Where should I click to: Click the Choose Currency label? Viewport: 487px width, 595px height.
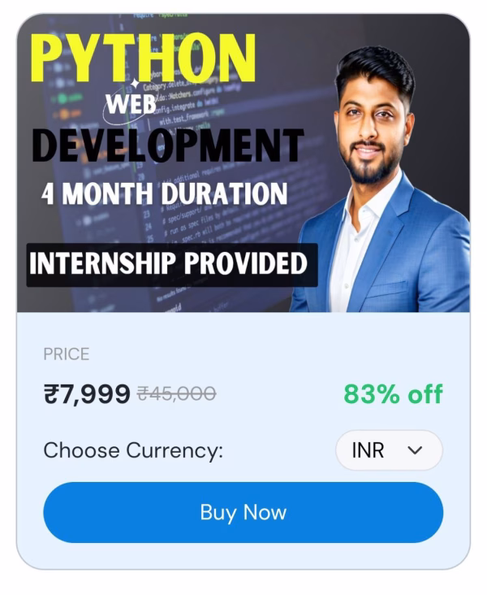133,450
